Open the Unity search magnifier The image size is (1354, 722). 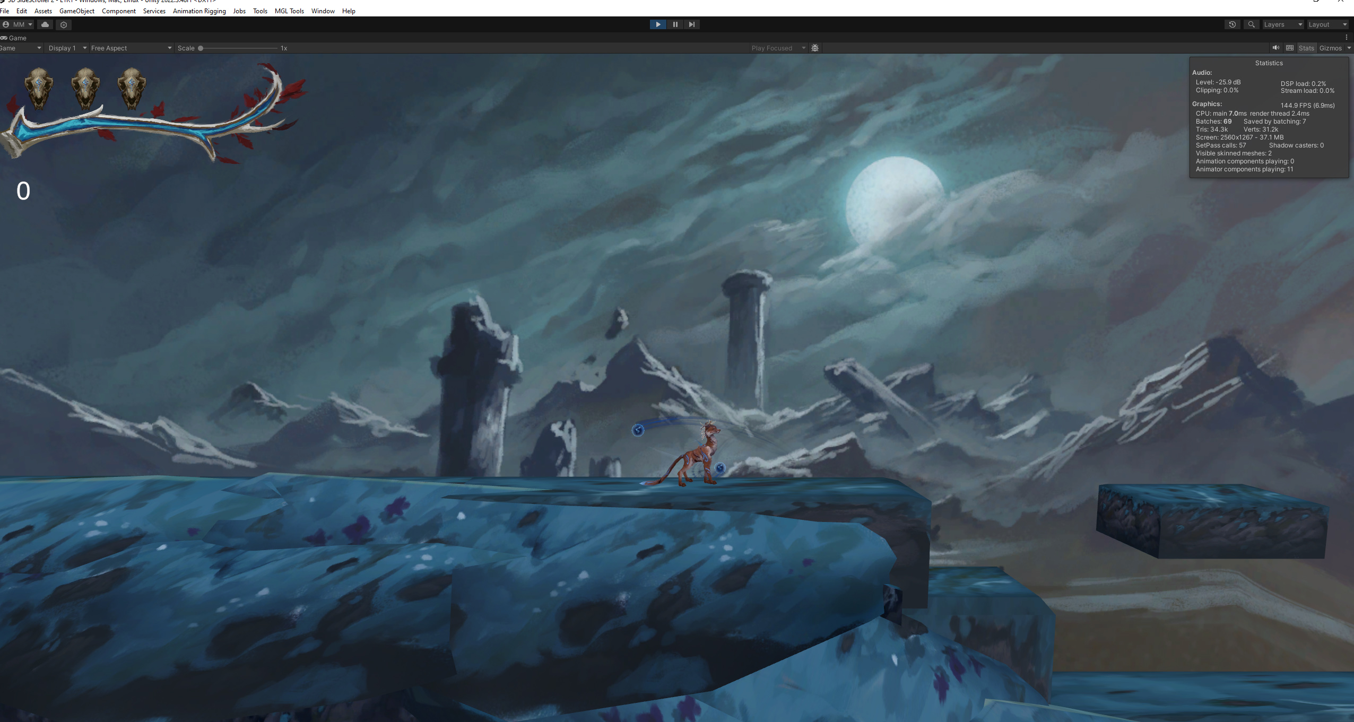1251,24
